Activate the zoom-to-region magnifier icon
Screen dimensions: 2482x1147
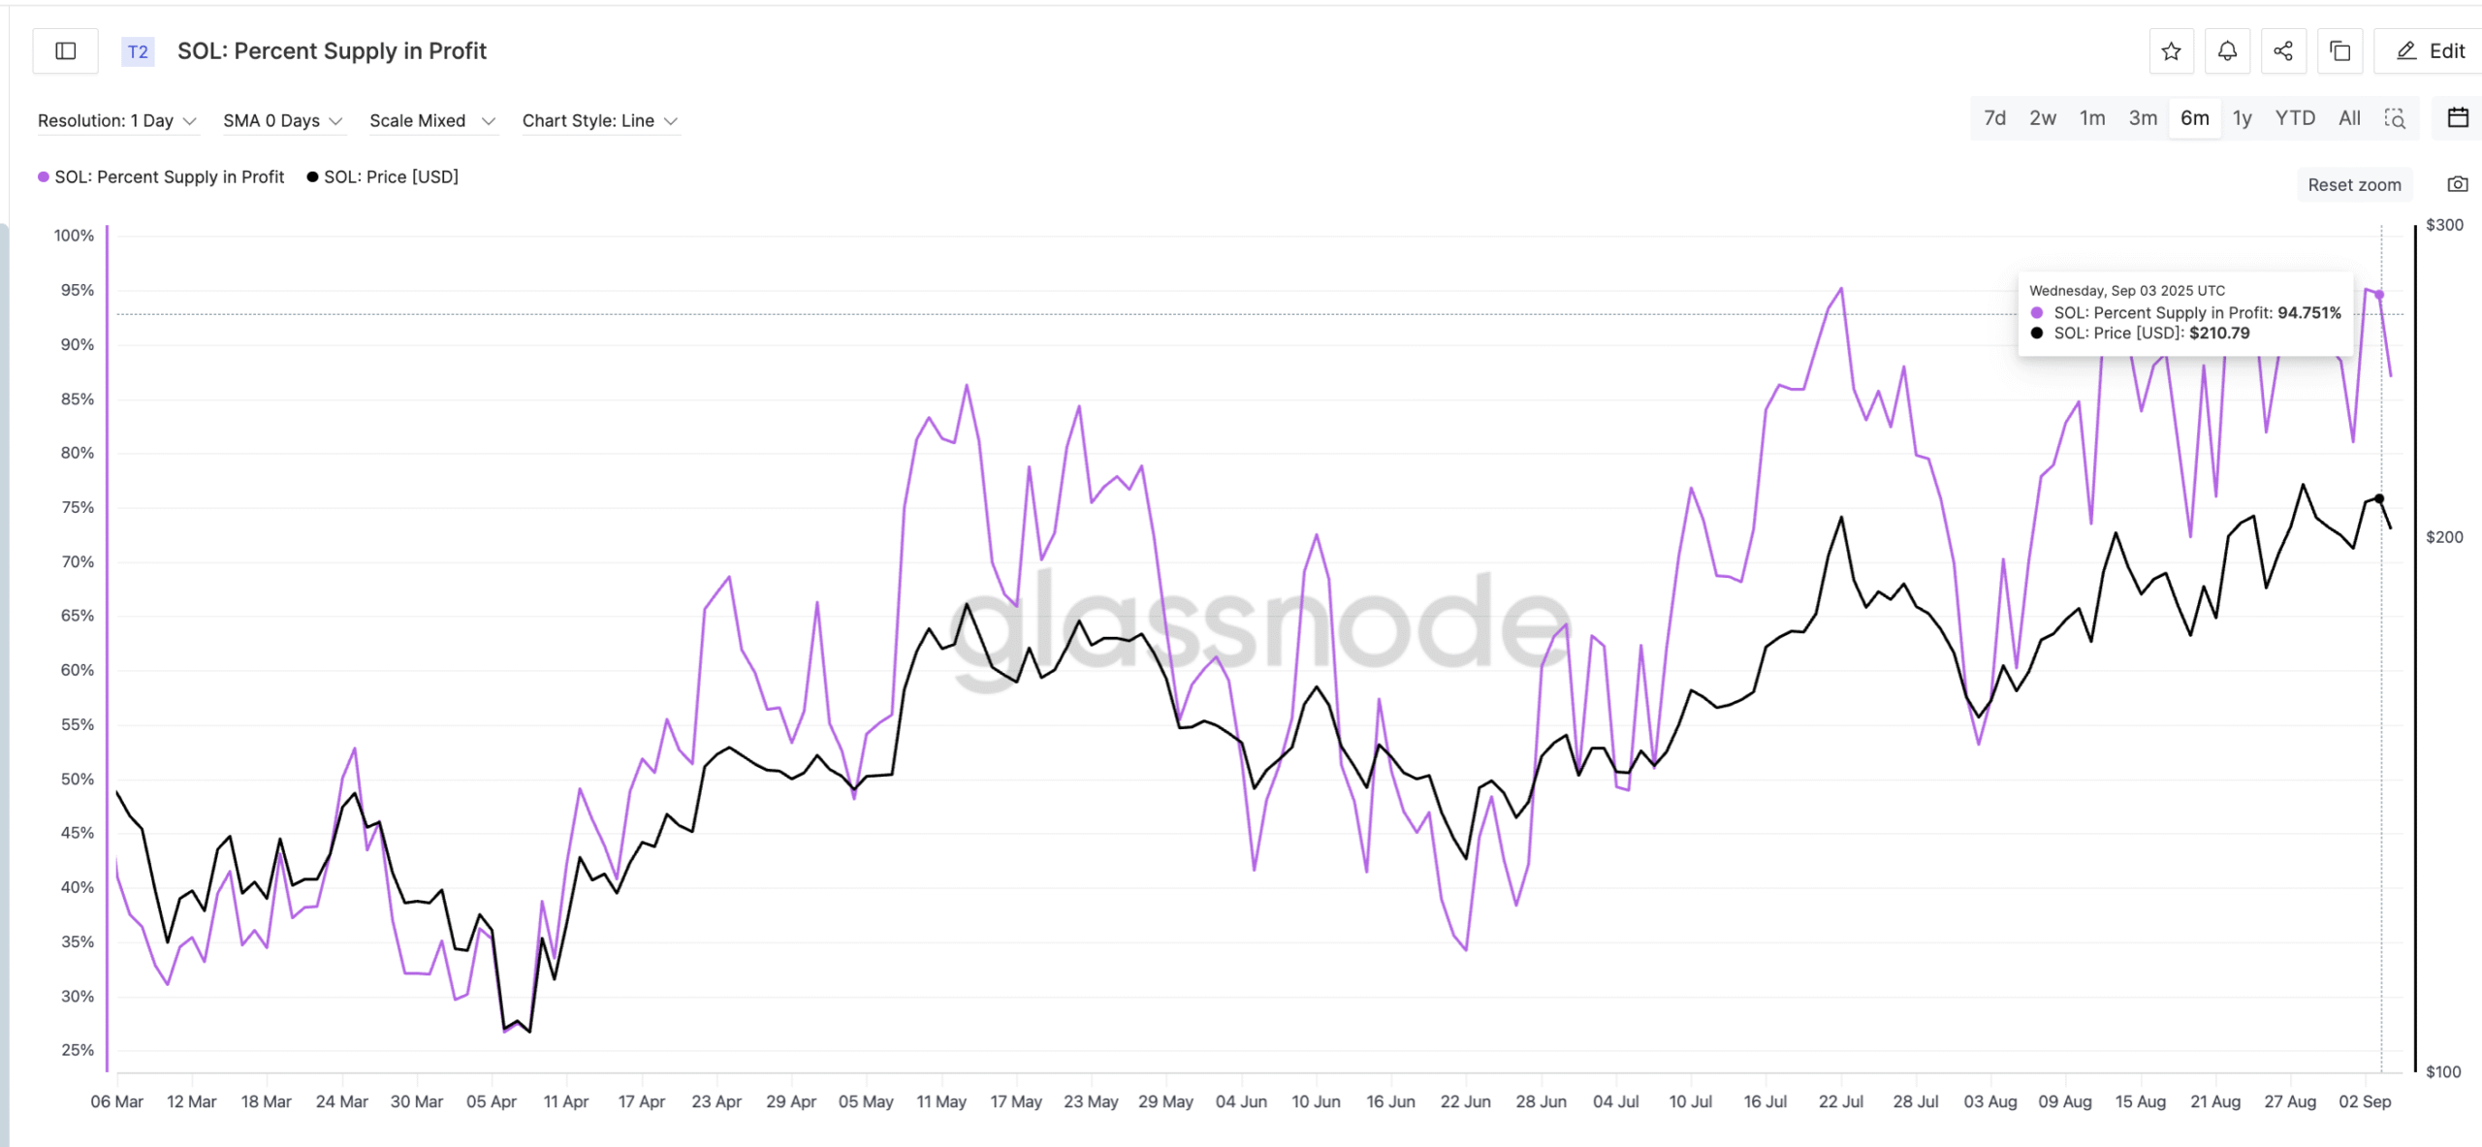pos(2396,118)
